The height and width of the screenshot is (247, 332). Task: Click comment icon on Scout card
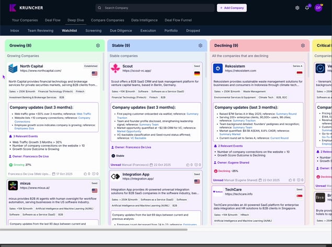click(196, 164)
